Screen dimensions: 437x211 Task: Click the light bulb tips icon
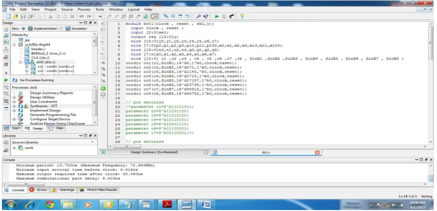pyautogui.click(x=242, y=17)
